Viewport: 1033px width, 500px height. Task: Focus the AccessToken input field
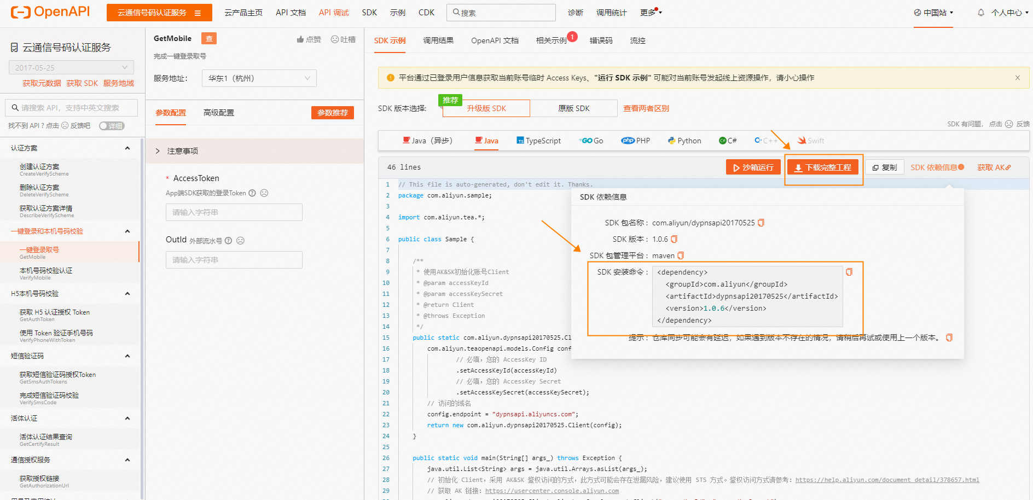[x=234, y=212]
